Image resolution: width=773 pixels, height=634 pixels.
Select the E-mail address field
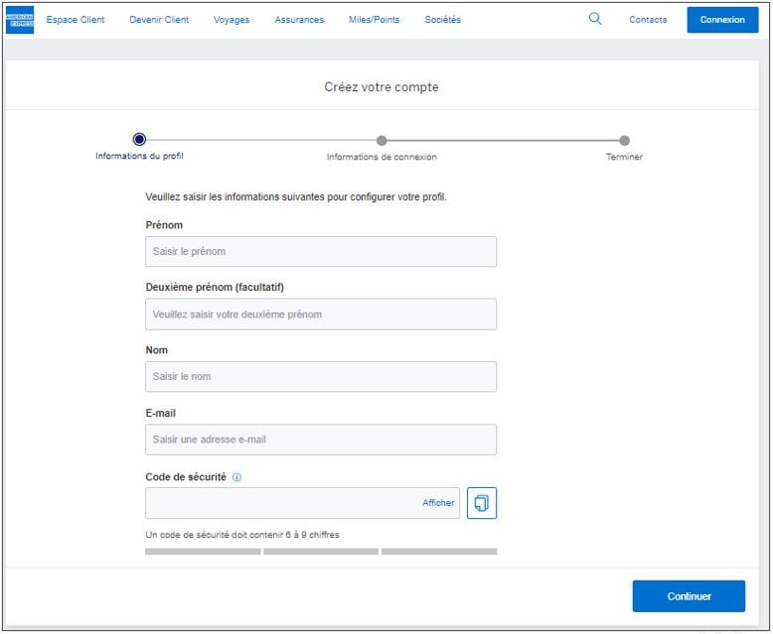(x=320, y=440)
